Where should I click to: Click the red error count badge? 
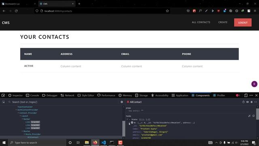[238, 95]
